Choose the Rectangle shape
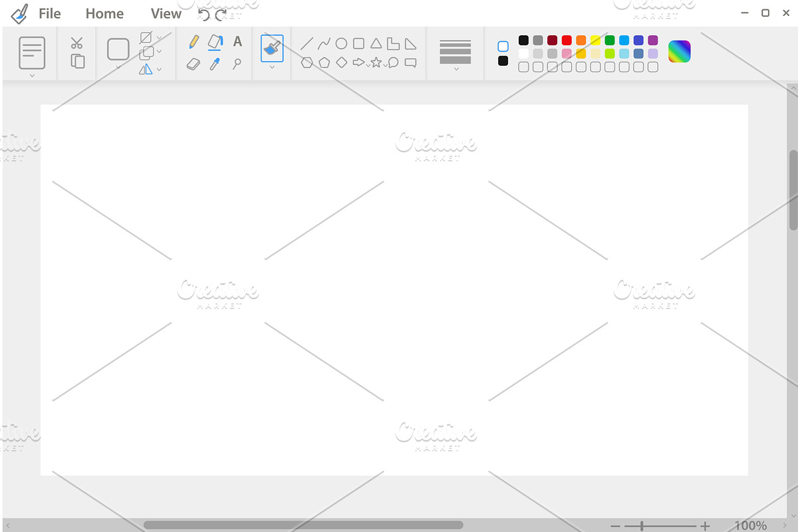The image size is (798, 532). coord(358,44)
